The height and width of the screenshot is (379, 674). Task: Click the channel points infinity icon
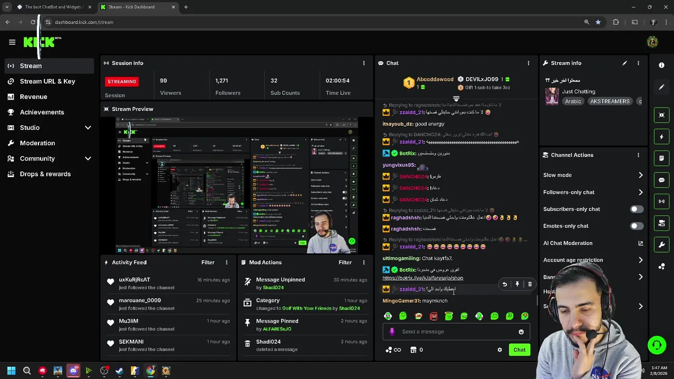point(393,350)
